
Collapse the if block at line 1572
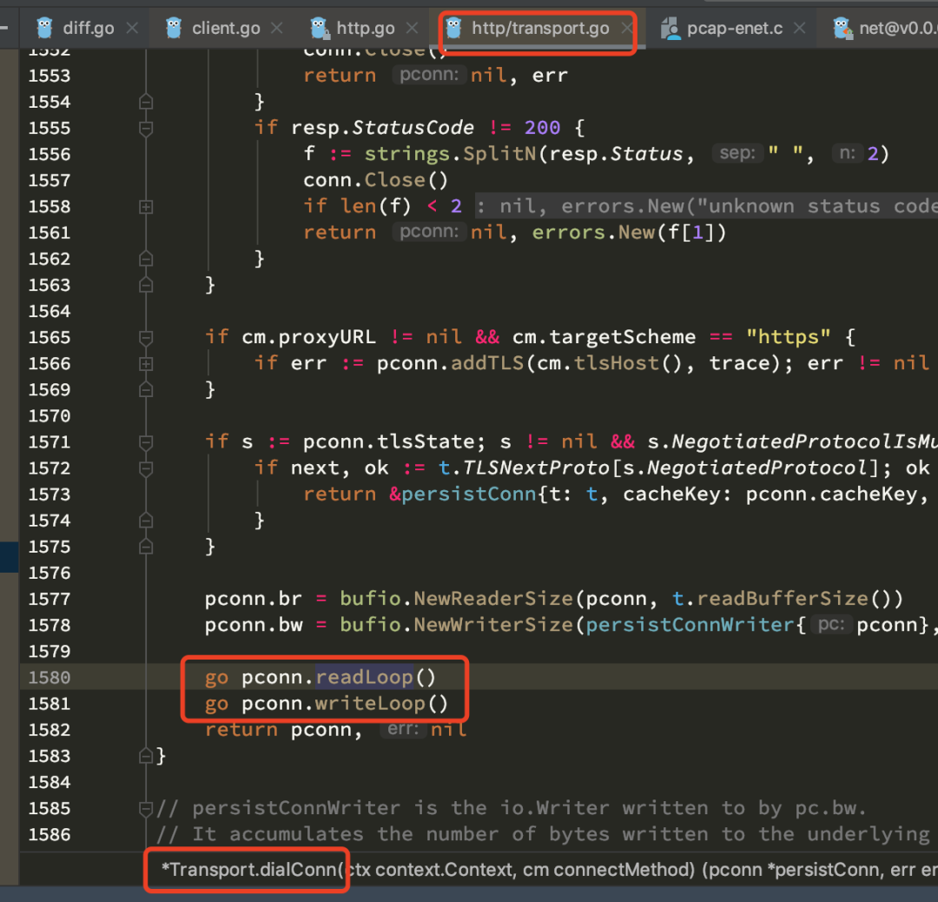pyautogui.click(x=146, y=468)
